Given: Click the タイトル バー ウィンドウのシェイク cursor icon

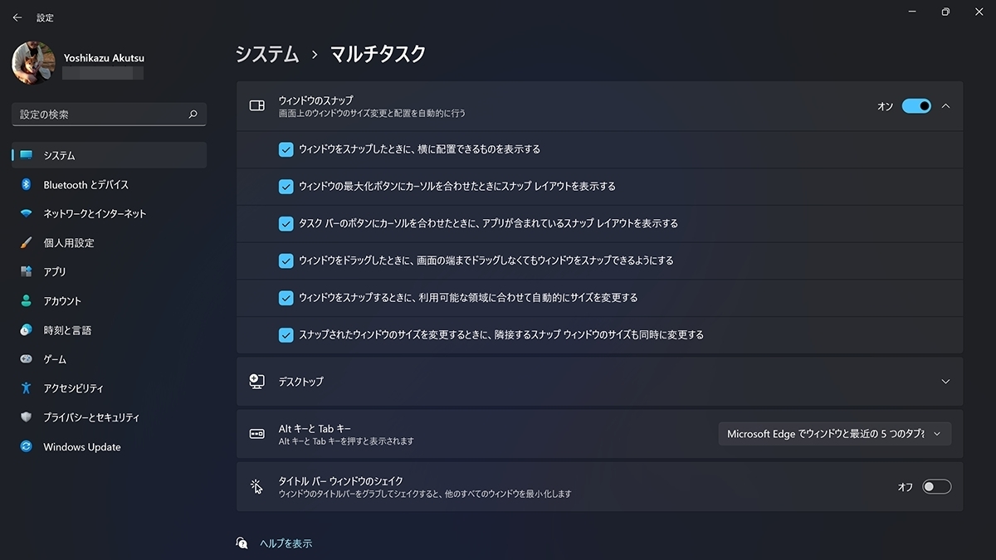Looking at the screenshot, I should coord(257,486).
